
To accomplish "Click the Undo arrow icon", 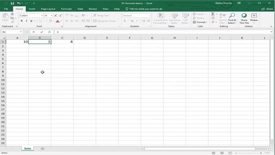I will tap(18, 3).
